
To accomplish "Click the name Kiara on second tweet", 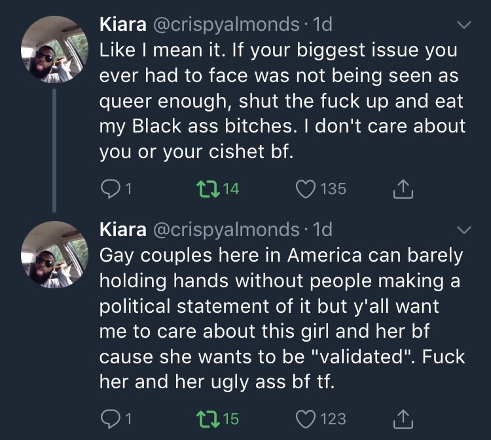I will click(122, 229).
